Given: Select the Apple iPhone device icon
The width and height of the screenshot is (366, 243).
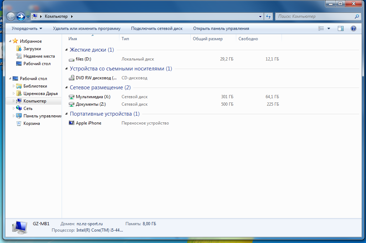Looking at the screenshot, I should coord(71,123).
